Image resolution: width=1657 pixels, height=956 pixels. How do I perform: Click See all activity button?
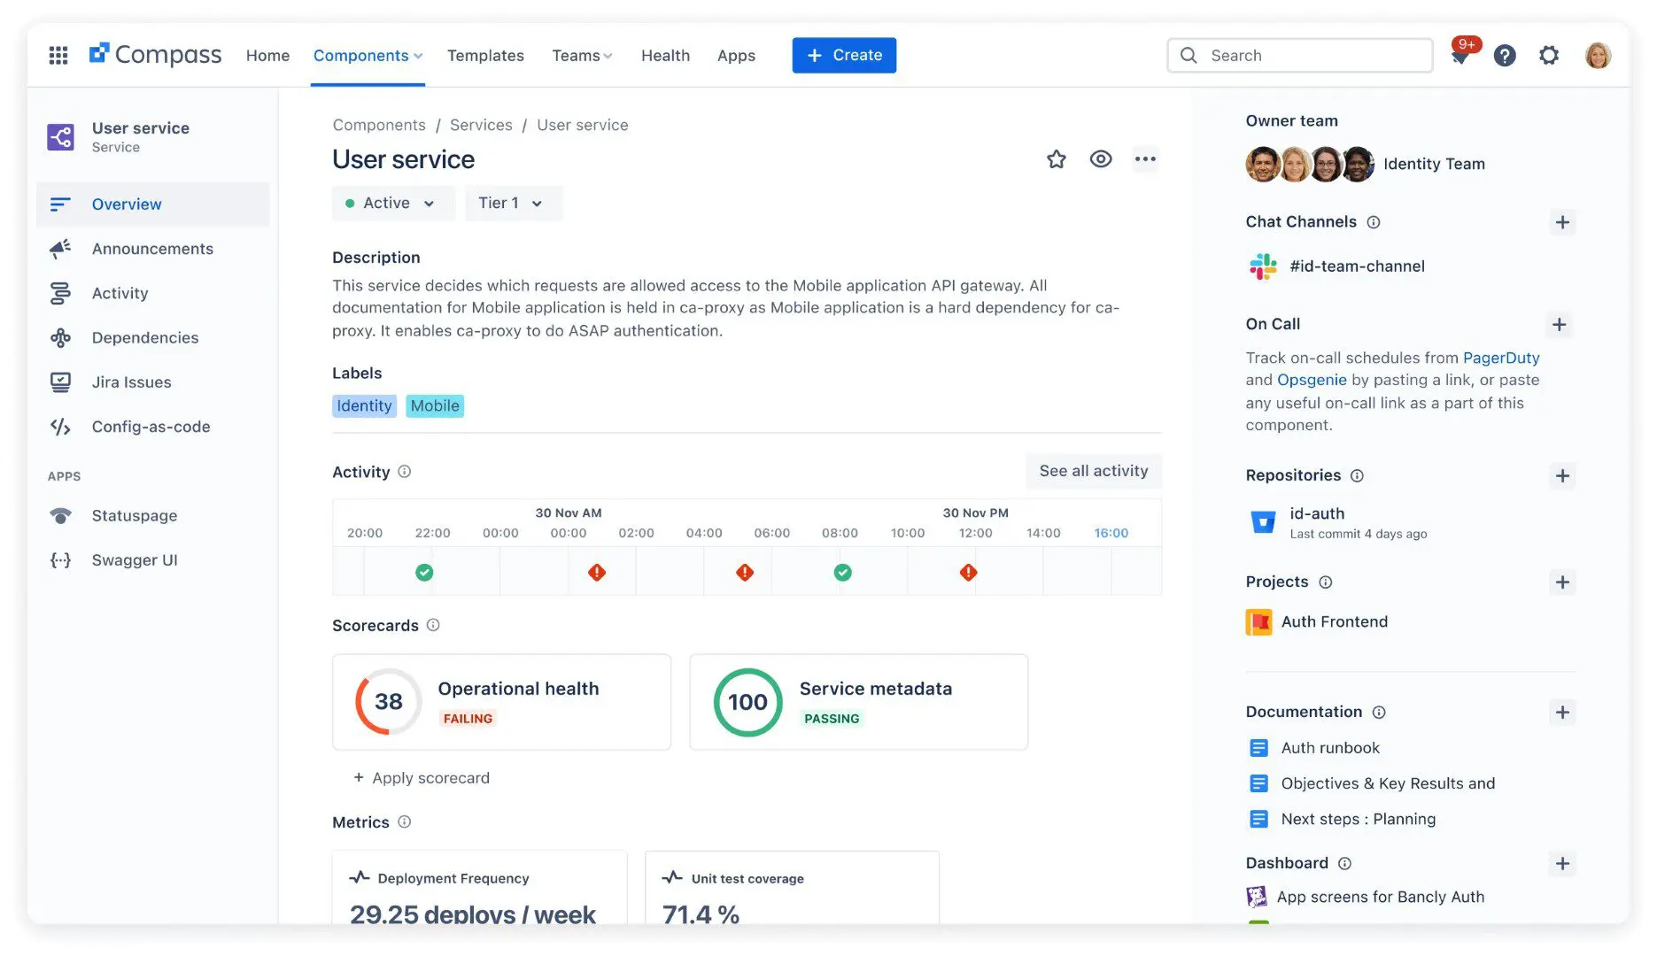coord(1094,471)
